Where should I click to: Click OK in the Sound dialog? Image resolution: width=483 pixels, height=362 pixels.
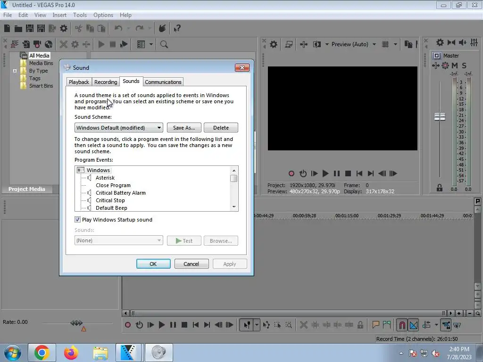(x=153, y=264)
